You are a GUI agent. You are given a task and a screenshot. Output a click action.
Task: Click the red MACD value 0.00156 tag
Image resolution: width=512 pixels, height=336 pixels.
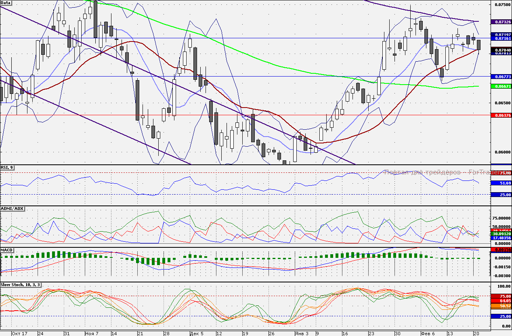pos(501,250)
